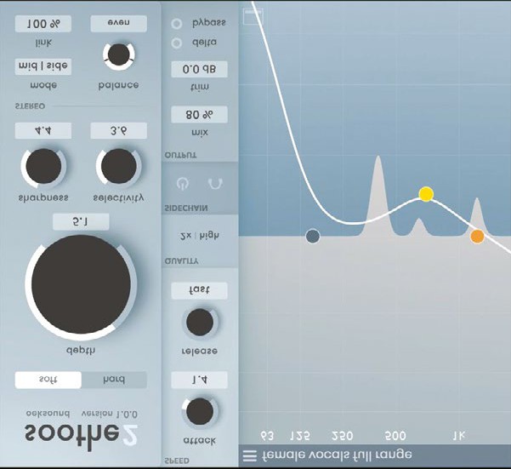
Task: Click the even balance value box
Action: click(x=118, y=23)
